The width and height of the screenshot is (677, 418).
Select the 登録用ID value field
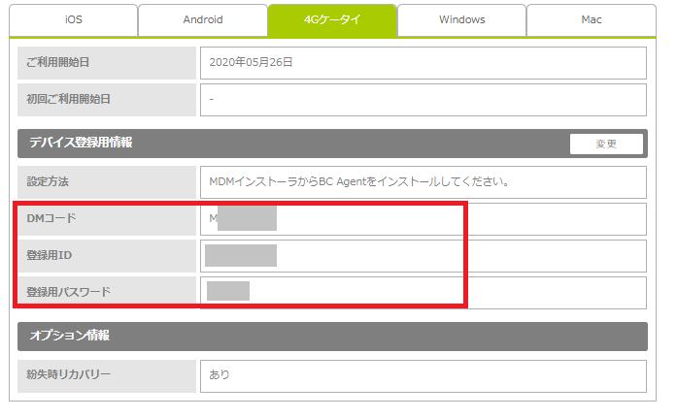[423, 256]
